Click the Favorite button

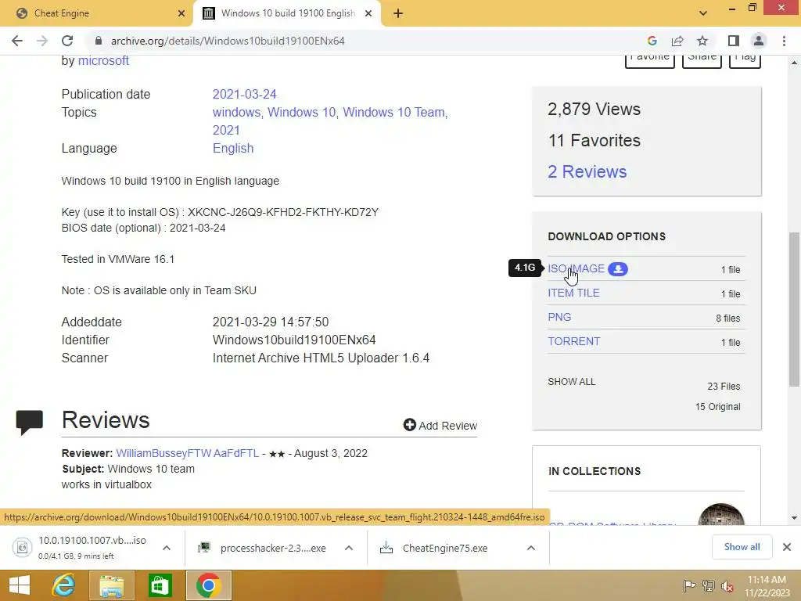click(650, 60)
